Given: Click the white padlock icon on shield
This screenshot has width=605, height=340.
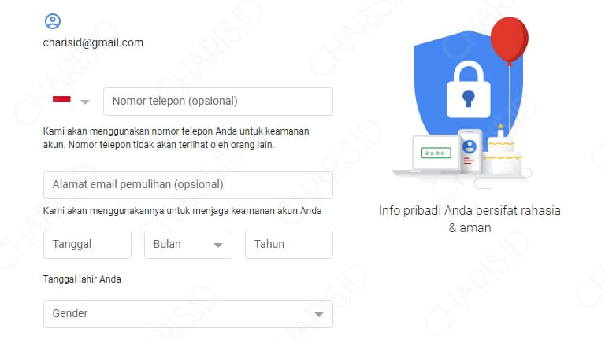Looking at the screenshot, I should pyautogui.click(x=469, y=90).
